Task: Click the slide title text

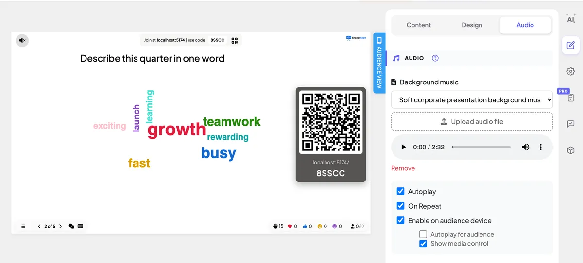Action: [152, 59]
